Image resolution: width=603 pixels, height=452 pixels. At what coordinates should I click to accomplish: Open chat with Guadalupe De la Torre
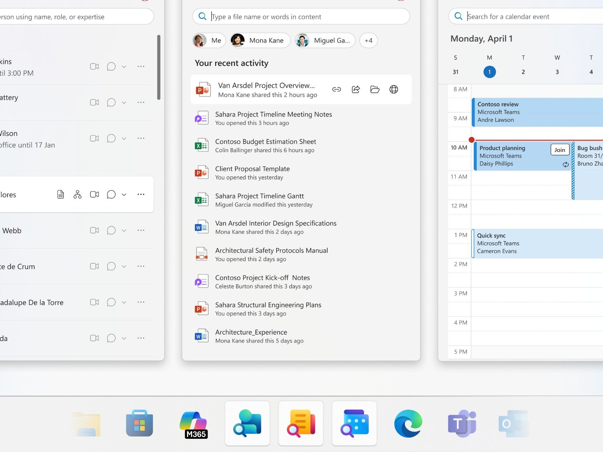(111, 302)
